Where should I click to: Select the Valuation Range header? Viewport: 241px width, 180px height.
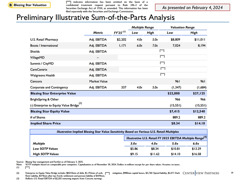183,27
